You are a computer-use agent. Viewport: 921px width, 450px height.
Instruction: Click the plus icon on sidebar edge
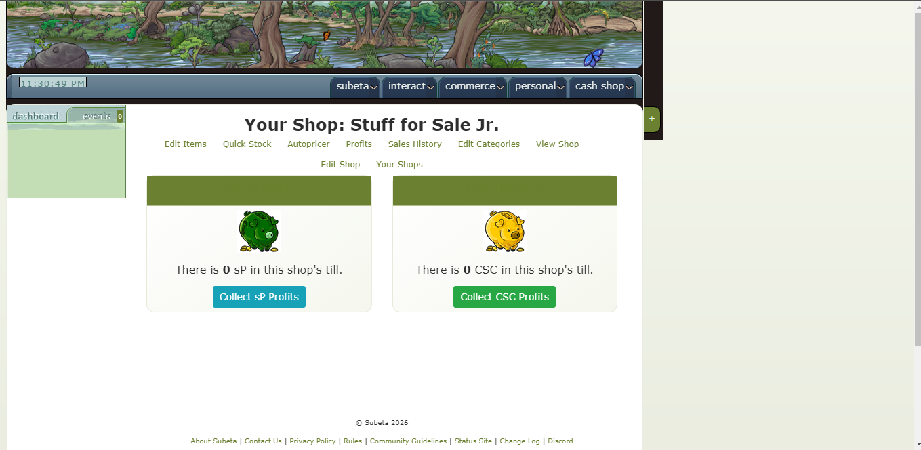[652, 119]
